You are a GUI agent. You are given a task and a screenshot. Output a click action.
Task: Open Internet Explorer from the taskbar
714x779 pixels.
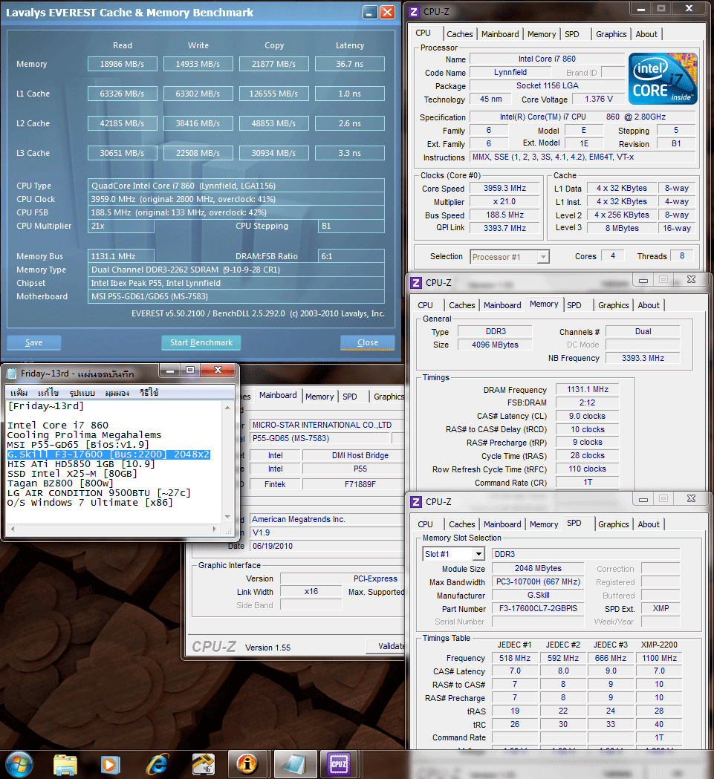(x=157, y=765)
